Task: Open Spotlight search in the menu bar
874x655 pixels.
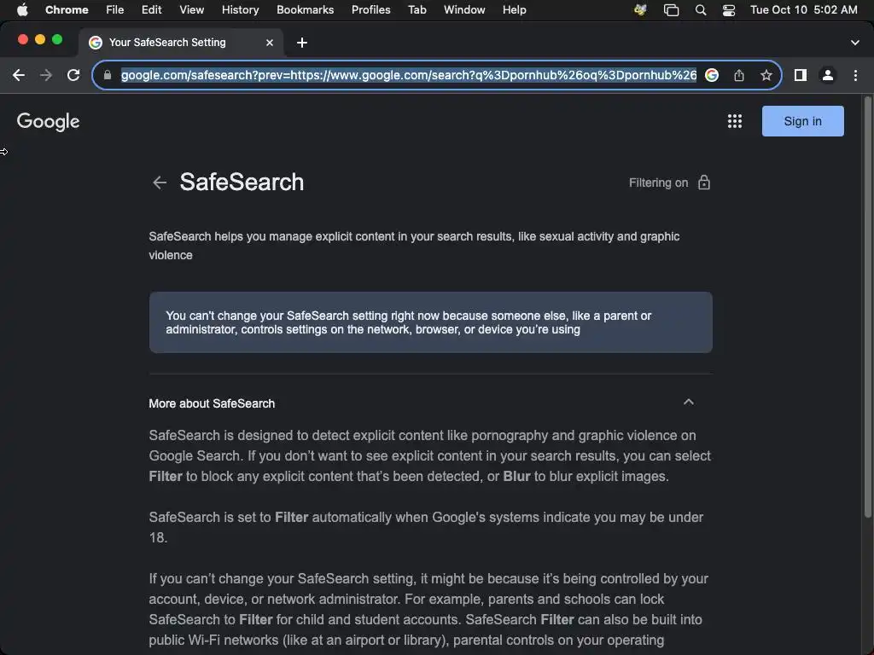Action: pyautogui.click(x=701, y=10)
